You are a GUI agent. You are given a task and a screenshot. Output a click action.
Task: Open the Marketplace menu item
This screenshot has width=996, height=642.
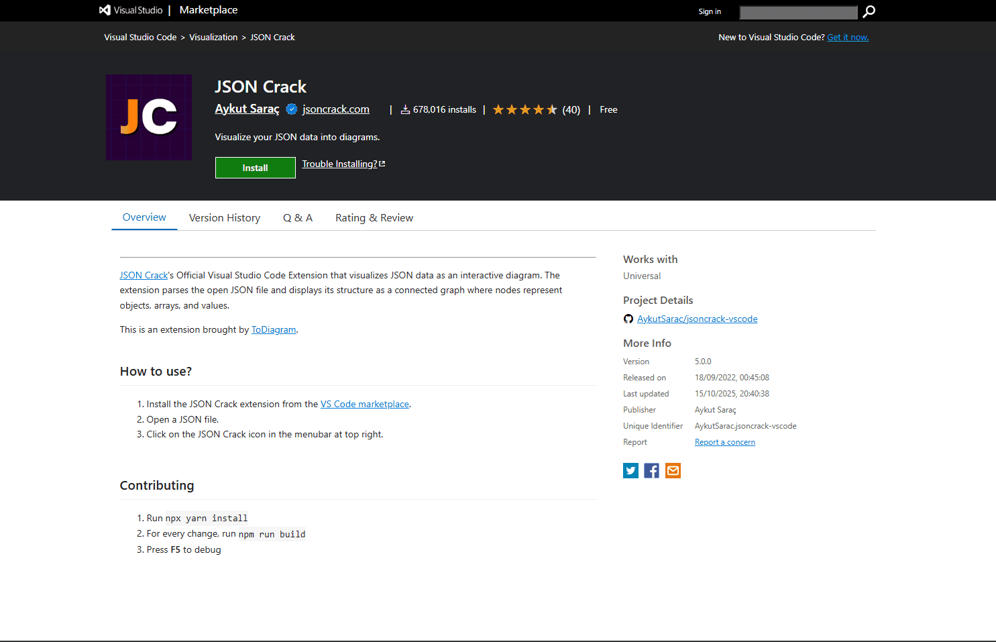[x=208, y=10]
